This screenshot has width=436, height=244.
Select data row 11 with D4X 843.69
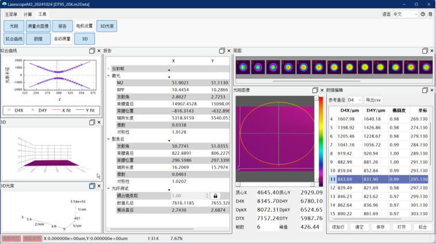[x=378, y=180]
